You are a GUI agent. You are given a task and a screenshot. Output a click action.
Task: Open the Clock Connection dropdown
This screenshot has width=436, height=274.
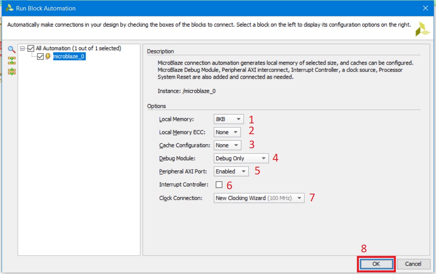tap(259, 198)
